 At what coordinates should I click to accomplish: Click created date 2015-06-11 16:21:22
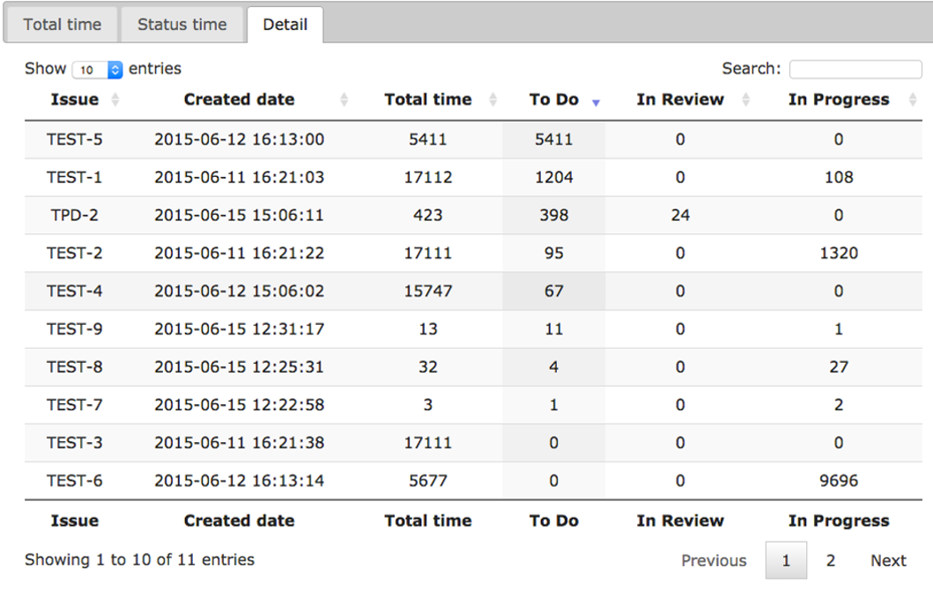(x=240, y=254)
